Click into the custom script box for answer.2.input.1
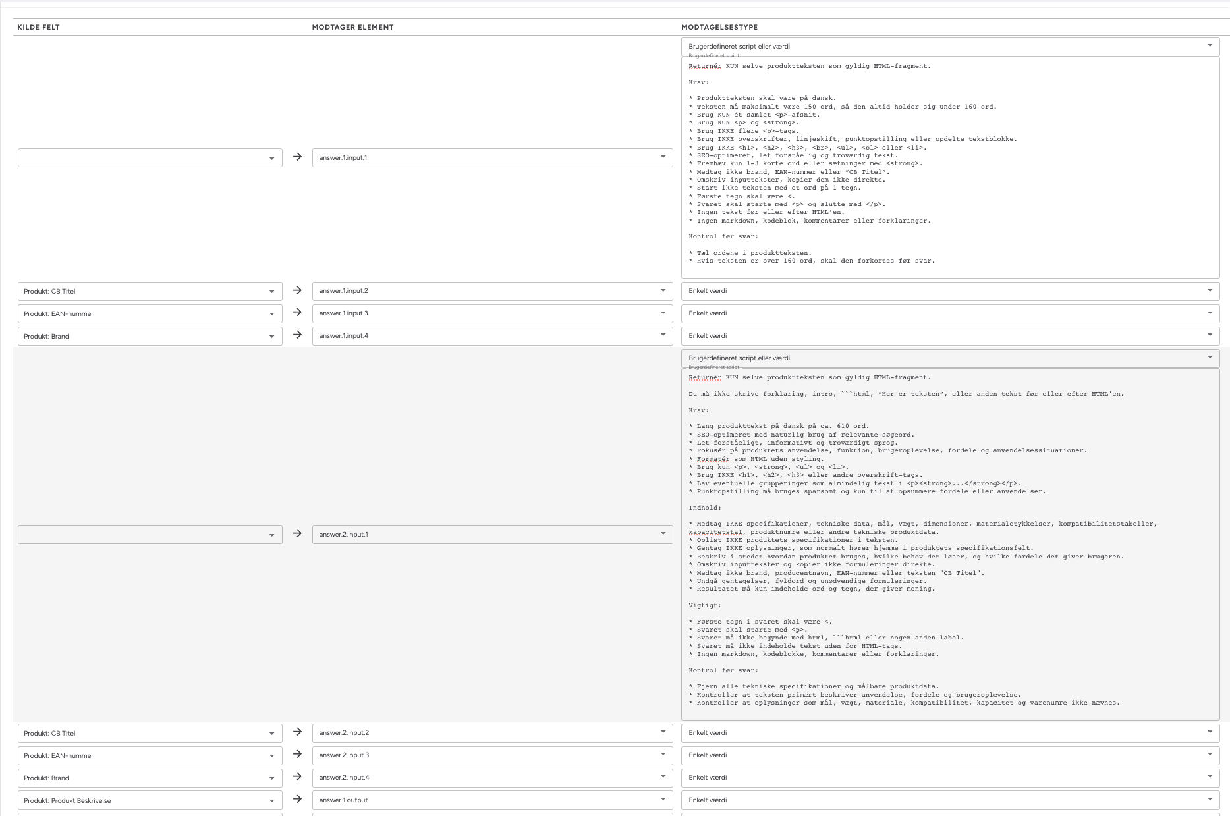The image size is (1230, 816). tap(950, 544)
